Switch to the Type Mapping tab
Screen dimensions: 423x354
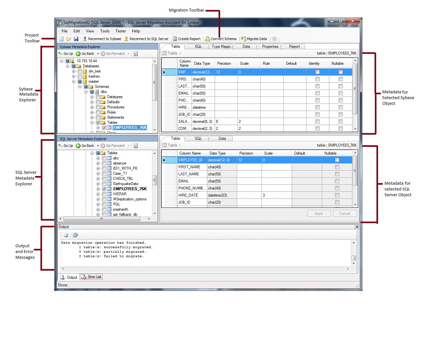click(x=221, y=46)
